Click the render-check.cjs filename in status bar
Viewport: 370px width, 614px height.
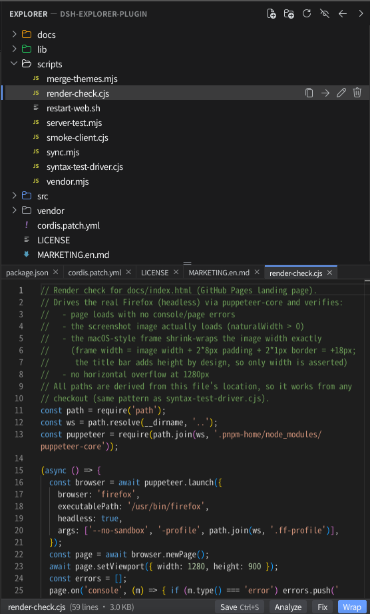[37, 607]
